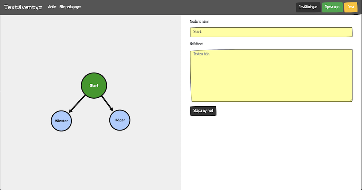Open the Arkiv menu item

pos(52,7)
